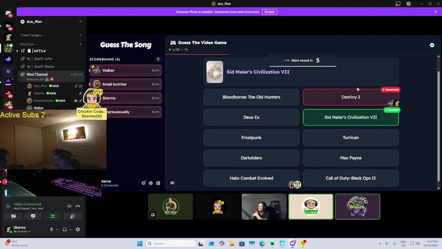Open the activities launcher button

pyautogui.click(x=53, y=216)
